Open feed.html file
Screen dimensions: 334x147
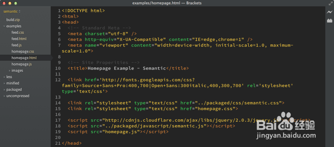click(x=19, y=39)
